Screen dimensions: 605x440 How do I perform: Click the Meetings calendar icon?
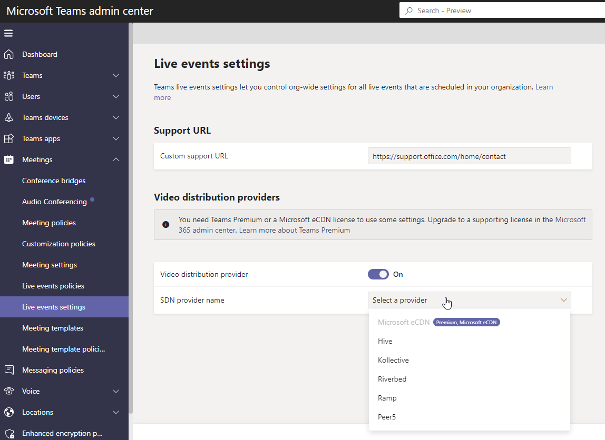tap(9, 159)
